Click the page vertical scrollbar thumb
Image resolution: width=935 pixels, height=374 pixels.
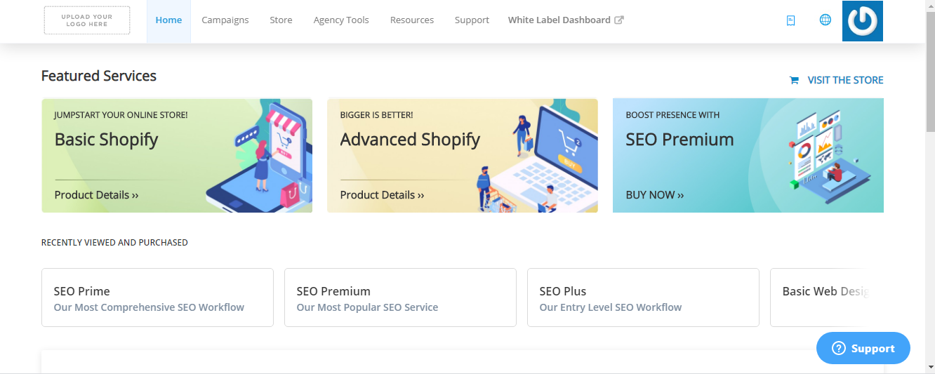929,72
